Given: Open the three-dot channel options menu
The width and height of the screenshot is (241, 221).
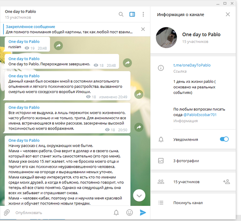Looking at the screenshot, I should 143,14.
